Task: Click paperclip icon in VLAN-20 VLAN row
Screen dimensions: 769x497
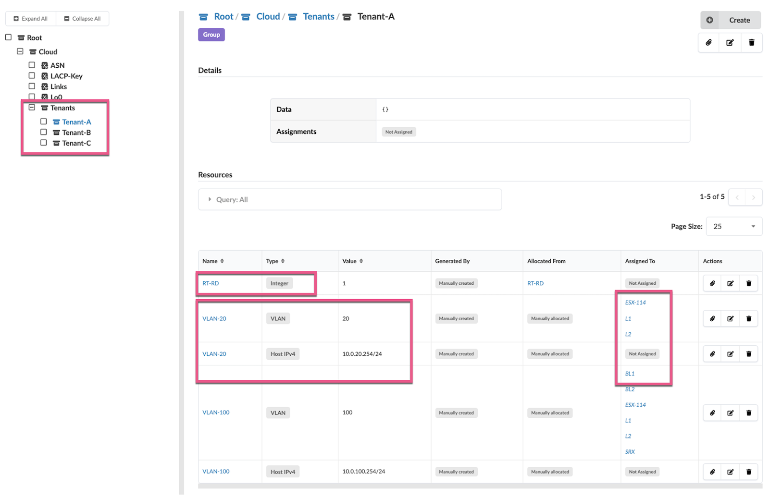Action: pyautogui.click(x=712, y=318)
